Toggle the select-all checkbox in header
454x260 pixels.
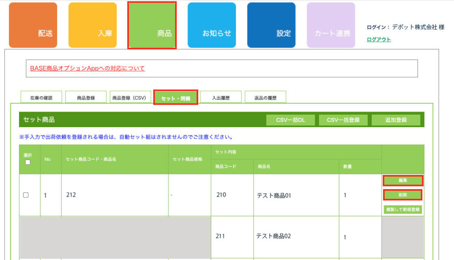28,163
